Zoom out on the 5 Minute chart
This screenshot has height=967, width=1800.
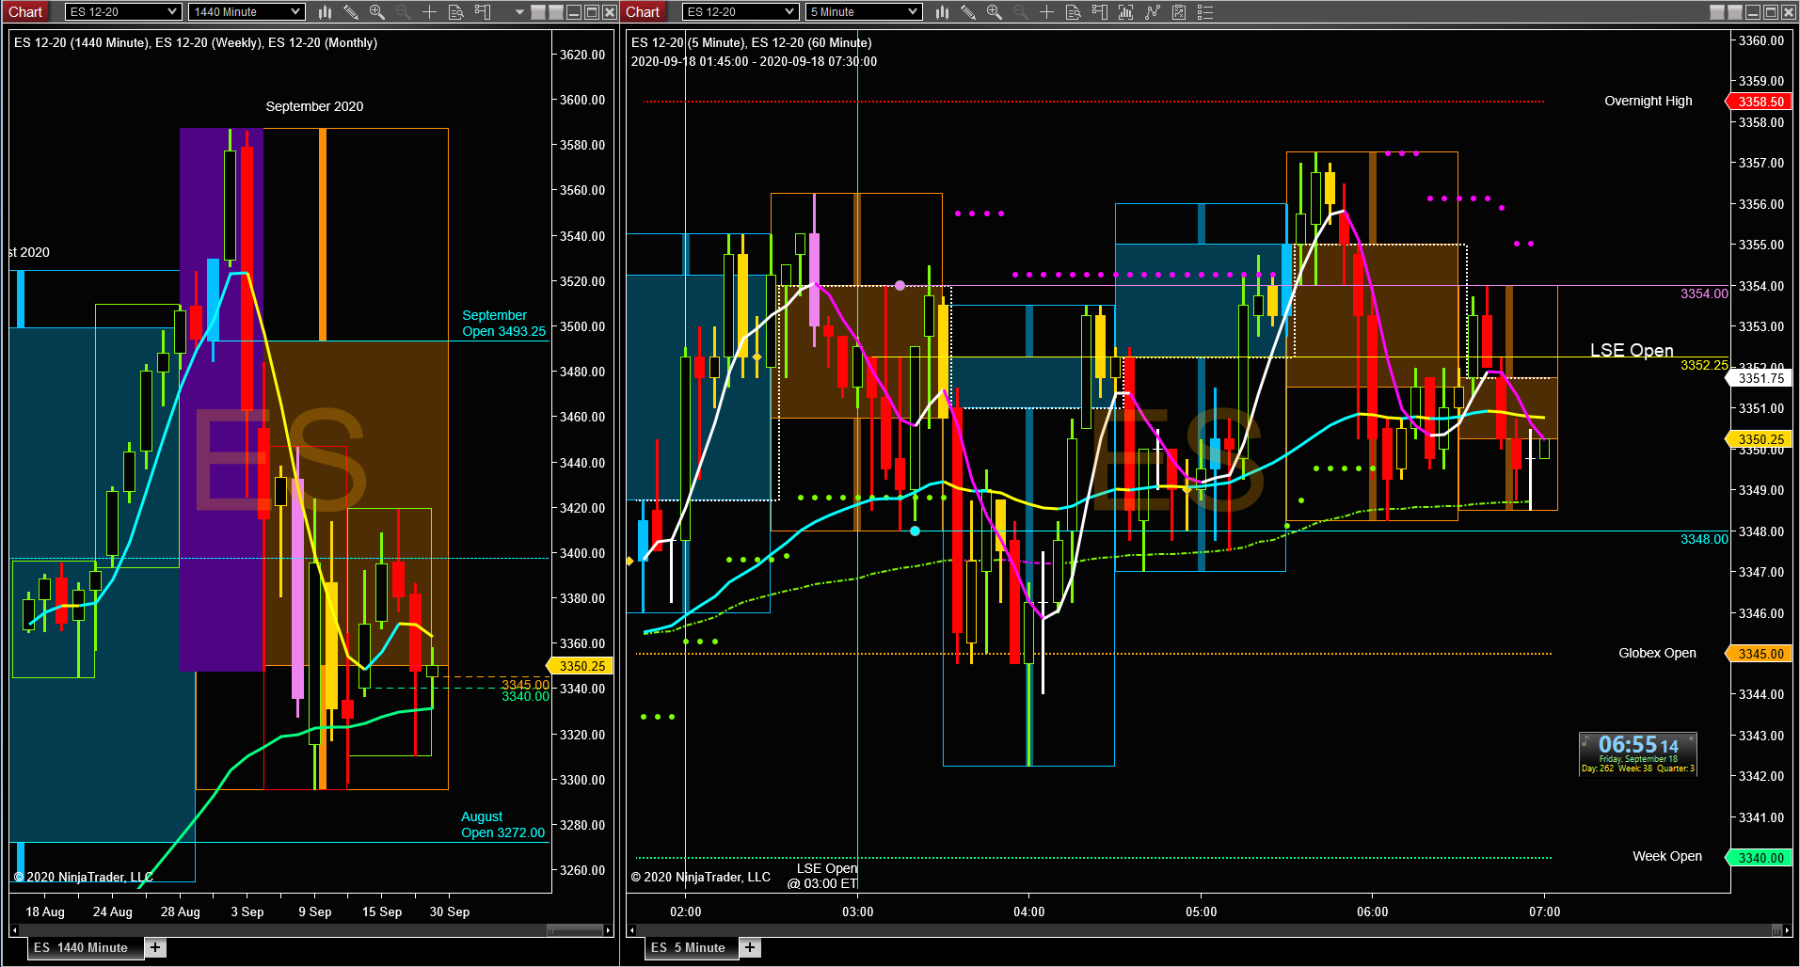point(1020,12)
